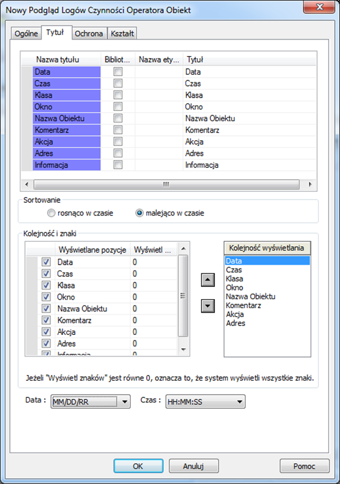Open the Kształt tab
The width and height of the screenshot is (340, 484).
[122, 33]
